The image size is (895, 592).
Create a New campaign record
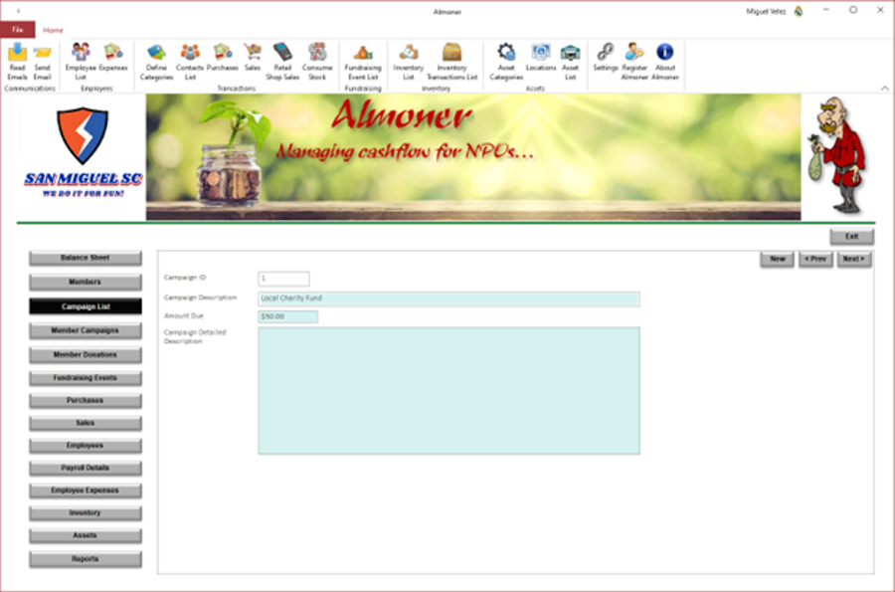tap(778, 259)
